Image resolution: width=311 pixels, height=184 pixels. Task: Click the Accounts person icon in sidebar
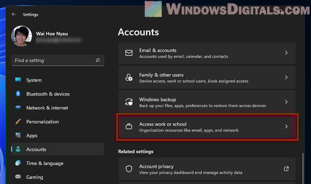tap(18, 149)
